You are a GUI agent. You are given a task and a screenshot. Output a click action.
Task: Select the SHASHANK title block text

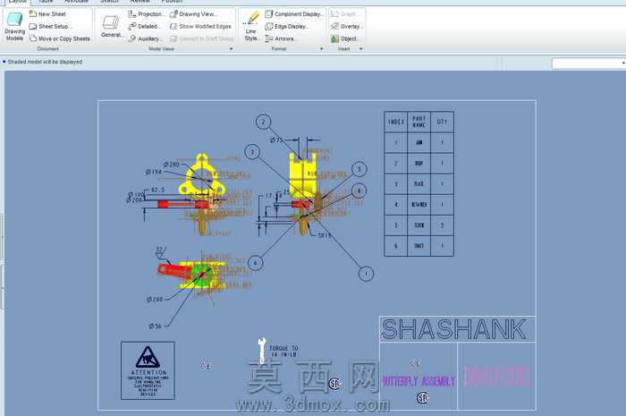pos(453,329)
